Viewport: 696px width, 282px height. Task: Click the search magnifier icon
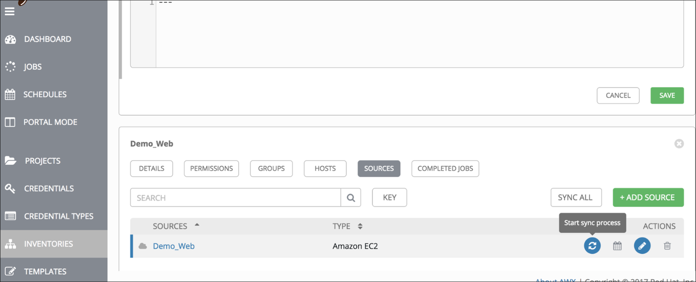351,198
